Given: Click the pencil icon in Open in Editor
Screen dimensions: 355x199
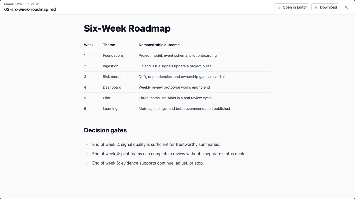Looking at the screenshot, I should (279, 7).
